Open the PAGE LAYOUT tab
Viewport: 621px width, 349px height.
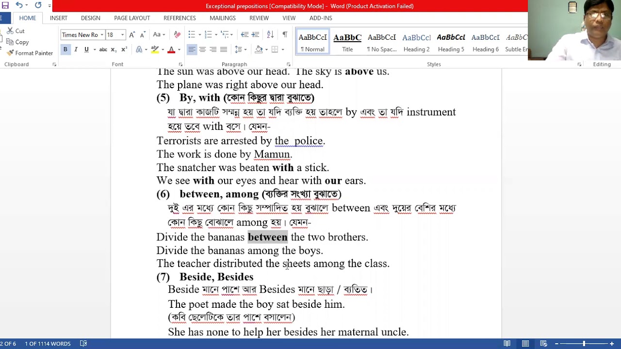tap(132, 18)
